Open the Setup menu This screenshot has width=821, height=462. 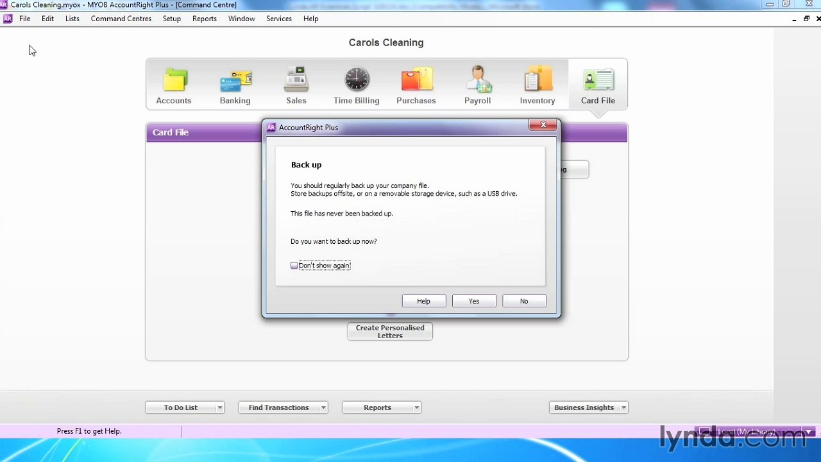coord(172,19)
